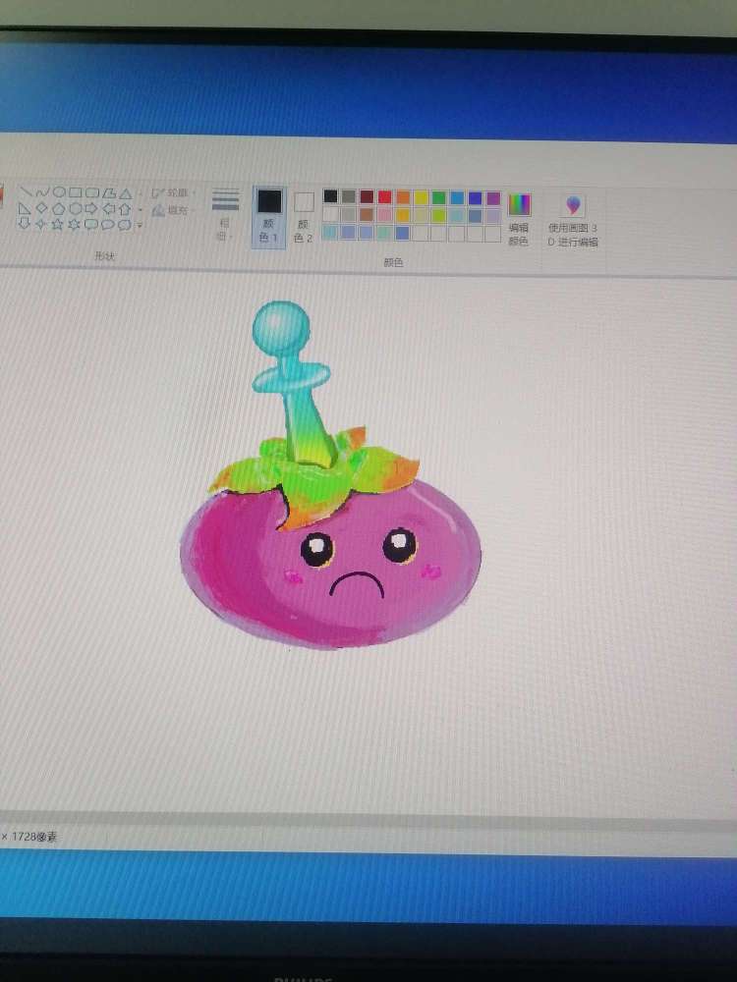
Task: Click Edit with Paint 3D button
Action: 573,218
